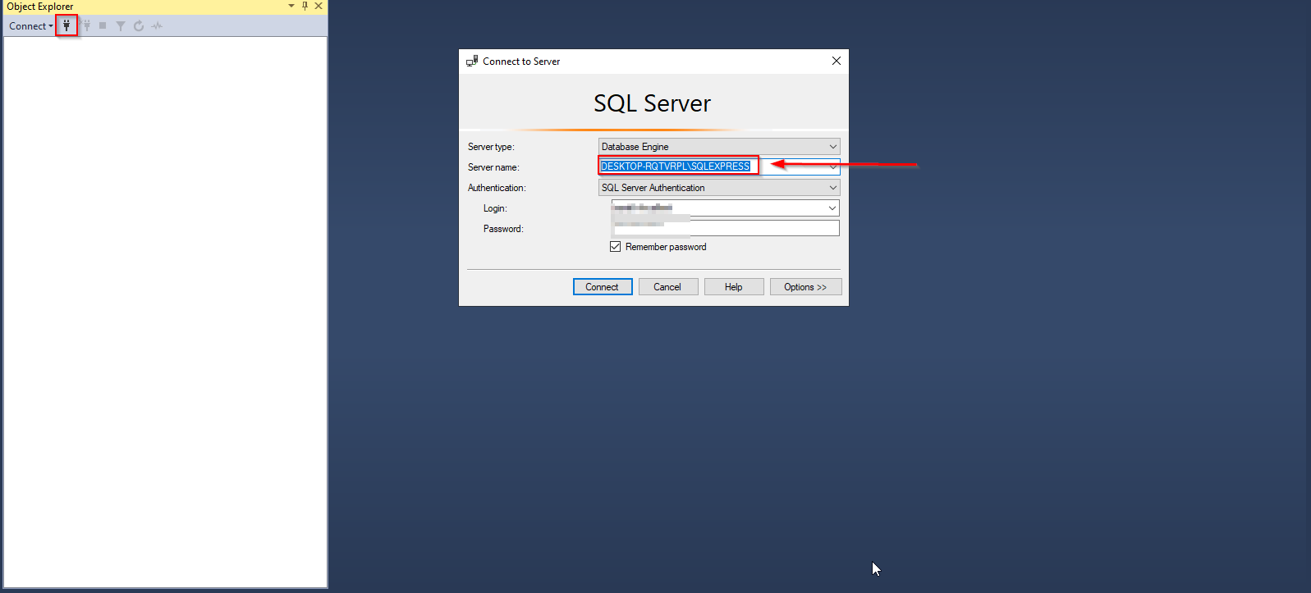Toggle auto-hide pin of Object Explorer

point(305,6)
